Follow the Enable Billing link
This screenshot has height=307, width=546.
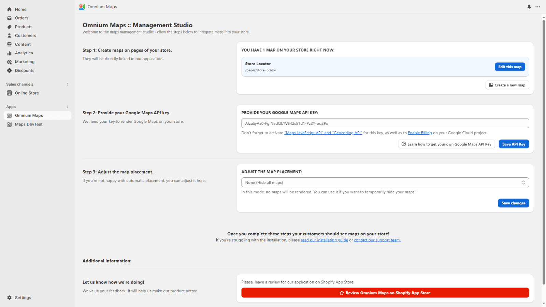(x=420, y=133)
